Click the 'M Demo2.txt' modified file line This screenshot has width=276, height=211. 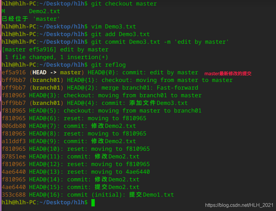[x=31, y=11]
